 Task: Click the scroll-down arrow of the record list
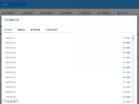133,101
